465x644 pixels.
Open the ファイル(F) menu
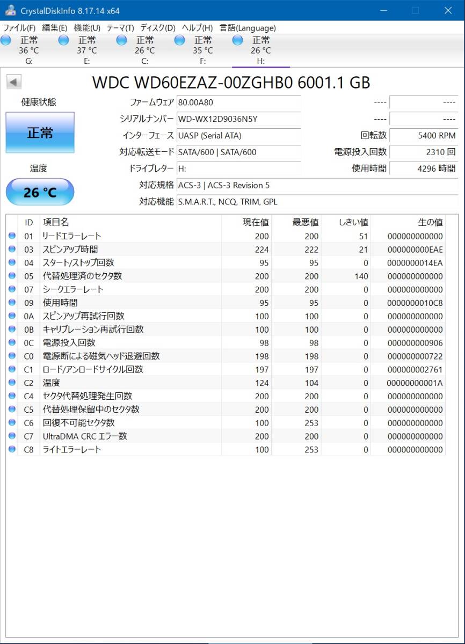pyautogui.click(x=19, y=28)
